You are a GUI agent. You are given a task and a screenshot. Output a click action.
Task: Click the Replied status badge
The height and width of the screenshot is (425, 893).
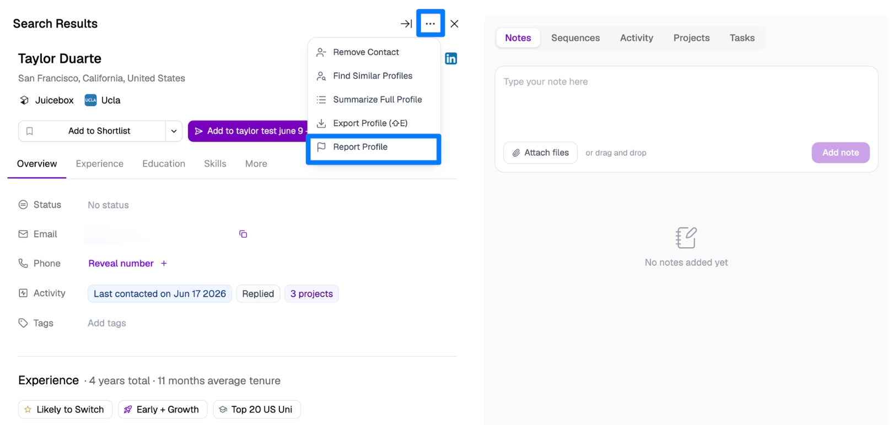coord(258,294)
